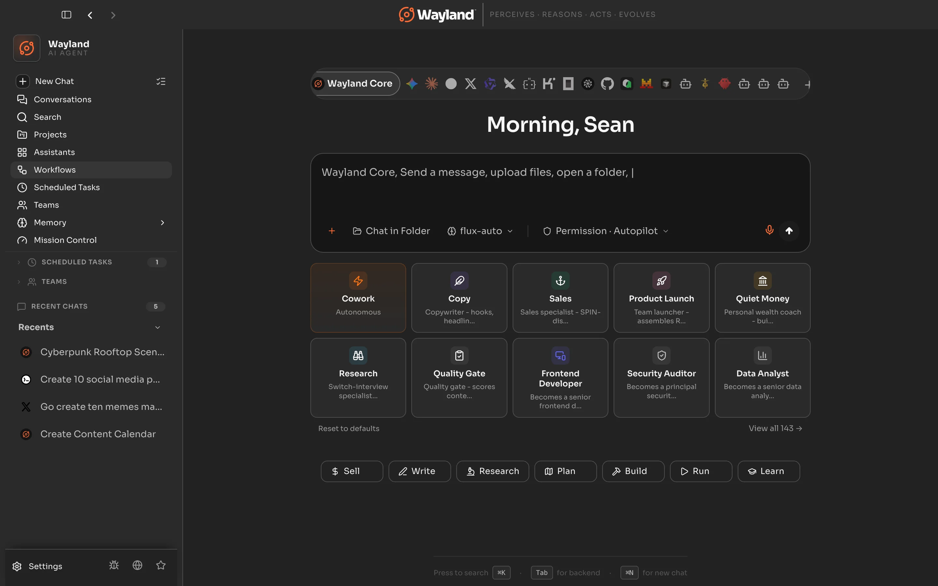Toggle the sidebar panel visibility
This screenshot has width=938, height=586.
(66, 15)
